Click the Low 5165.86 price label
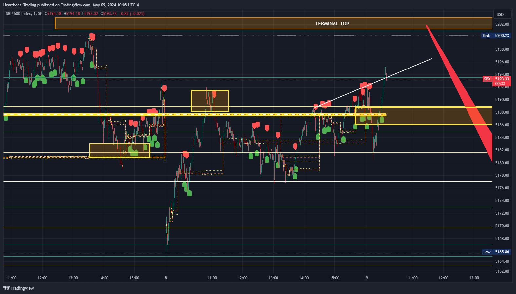516x294 pixels. click(x=497, y=252)
